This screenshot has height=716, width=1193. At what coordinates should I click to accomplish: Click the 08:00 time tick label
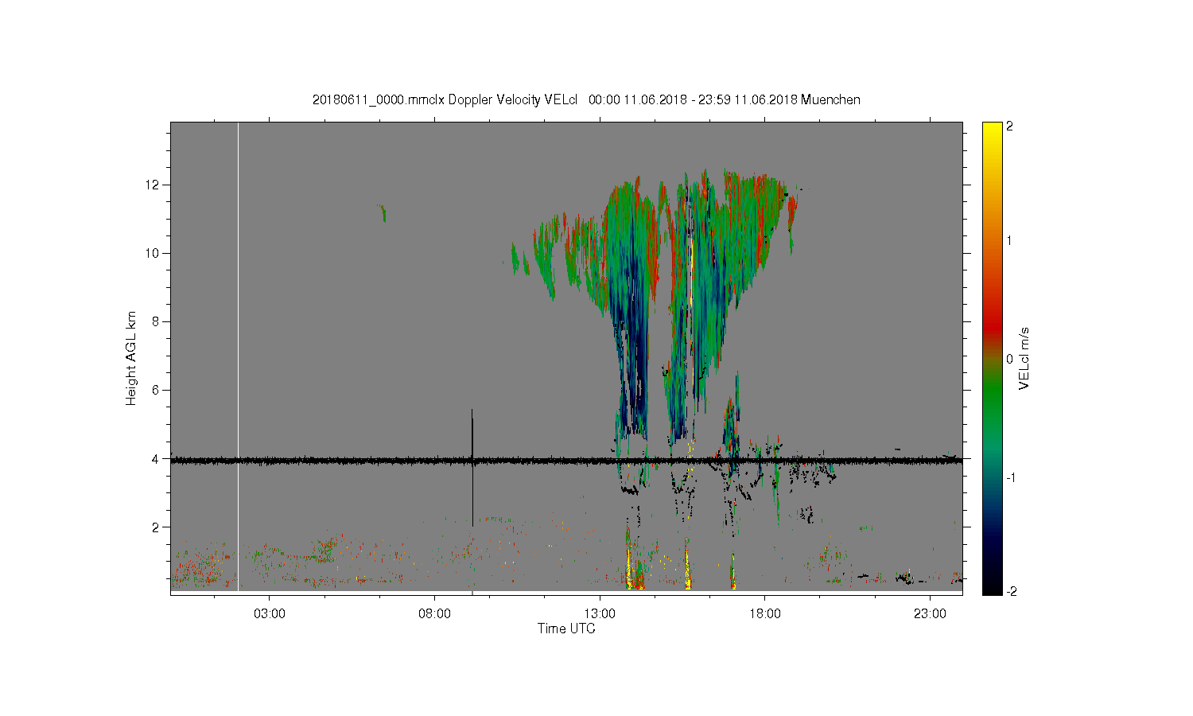434,614
